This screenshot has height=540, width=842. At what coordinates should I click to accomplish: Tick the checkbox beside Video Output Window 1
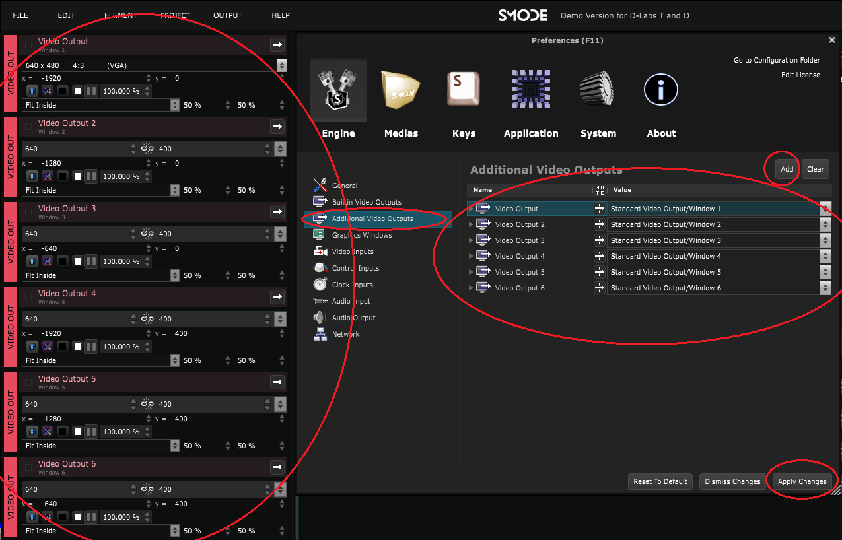[28, 45]
